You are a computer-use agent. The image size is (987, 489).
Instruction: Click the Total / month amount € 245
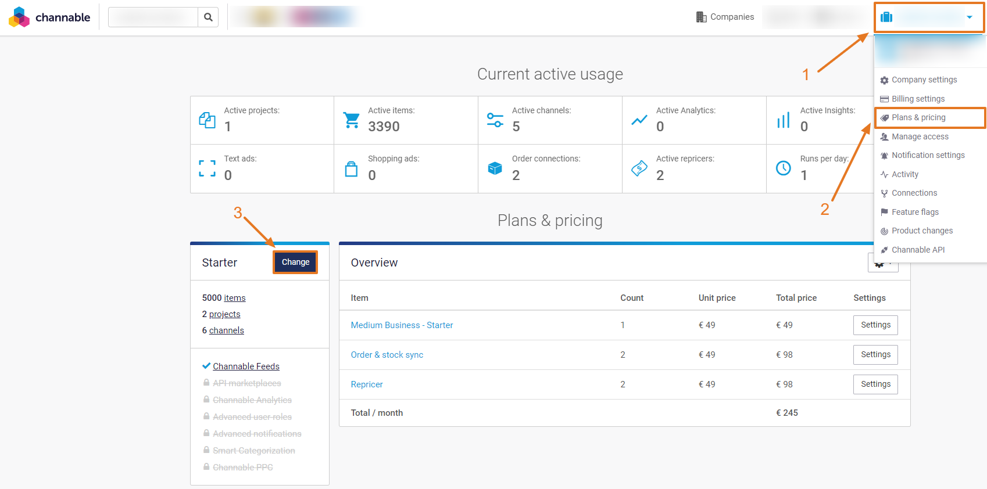[x=787, y=413]
